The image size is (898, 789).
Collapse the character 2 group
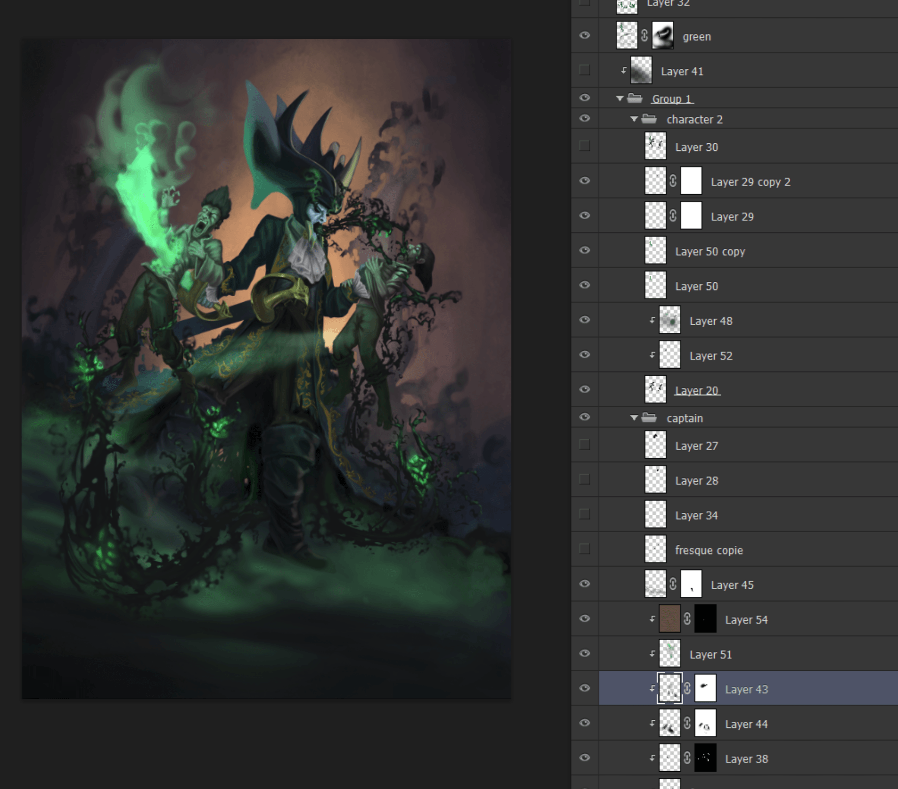point(634,119)
